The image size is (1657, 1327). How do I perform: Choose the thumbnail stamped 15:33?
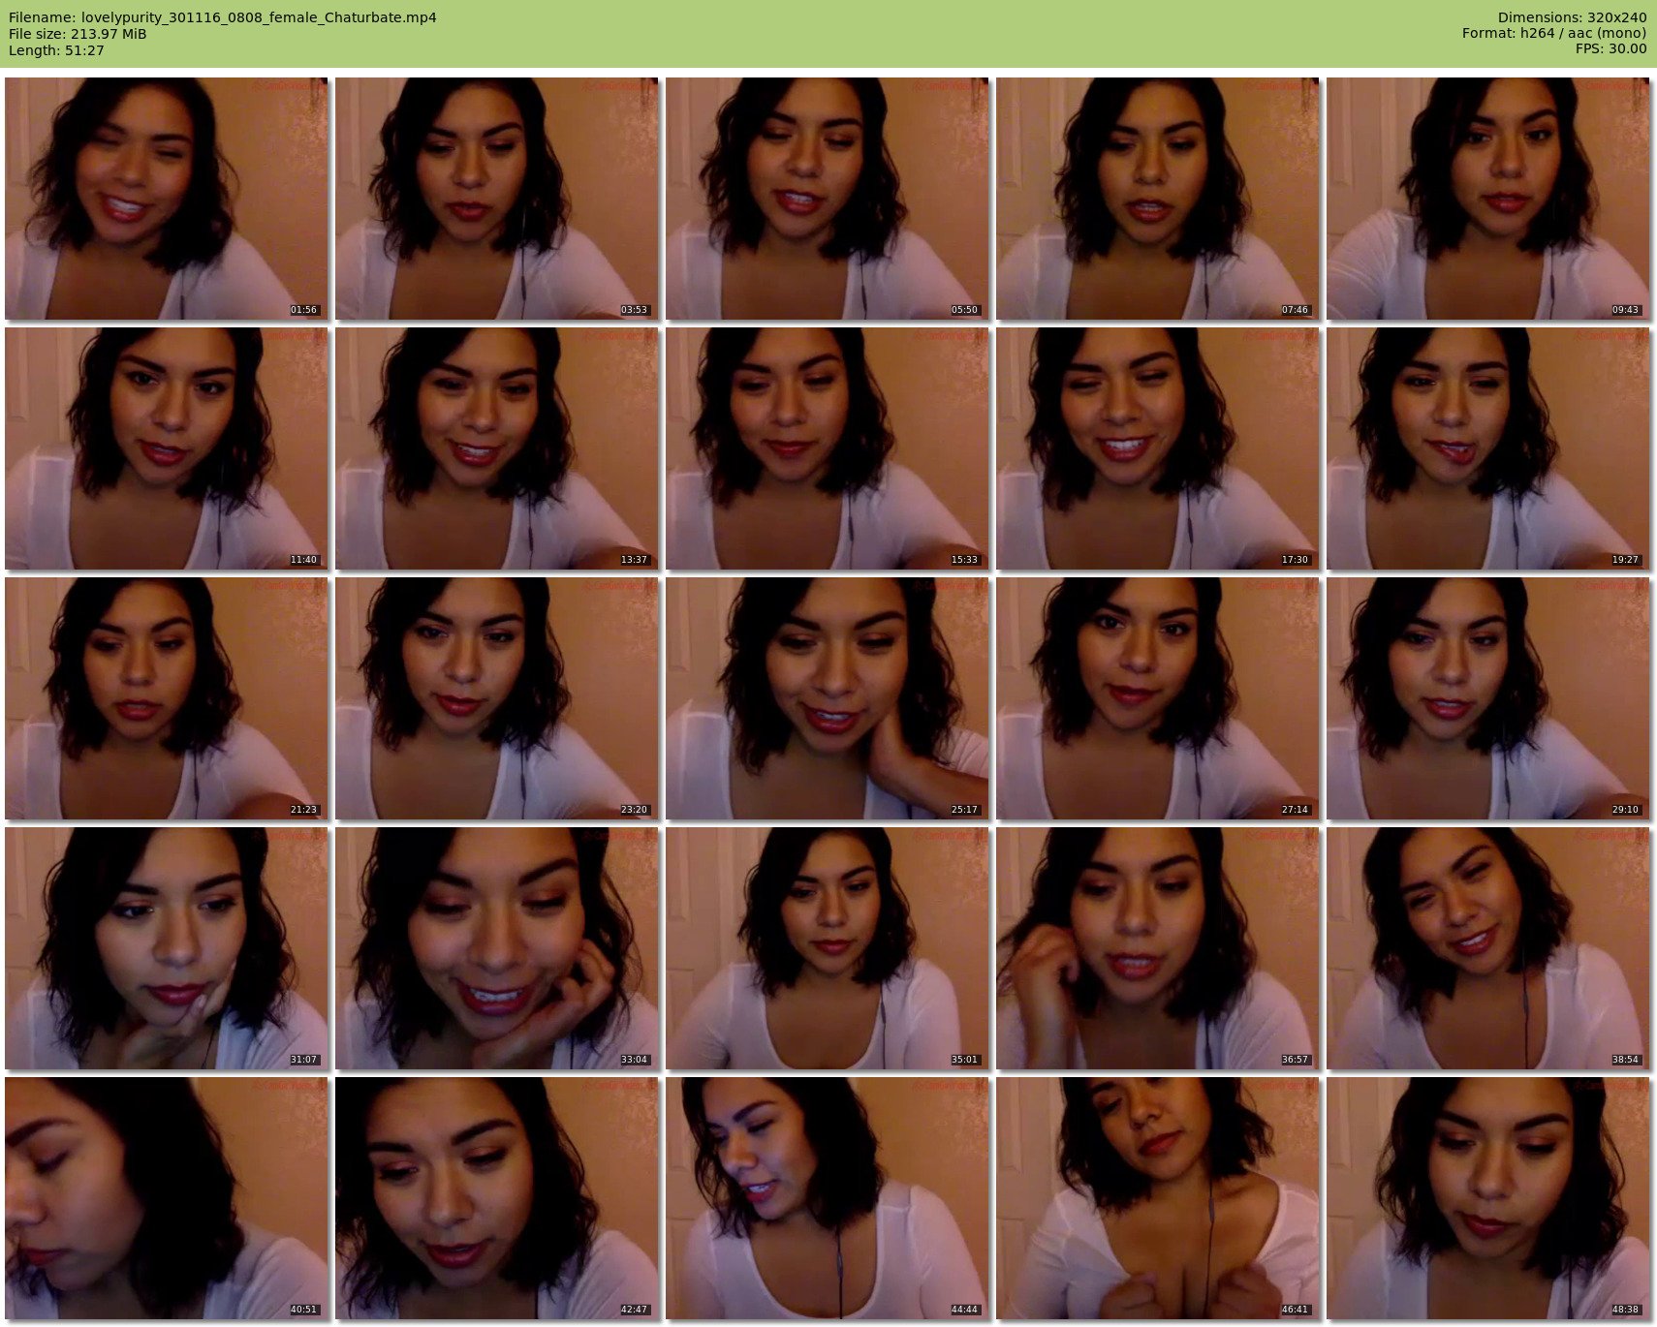coord(828,448)
